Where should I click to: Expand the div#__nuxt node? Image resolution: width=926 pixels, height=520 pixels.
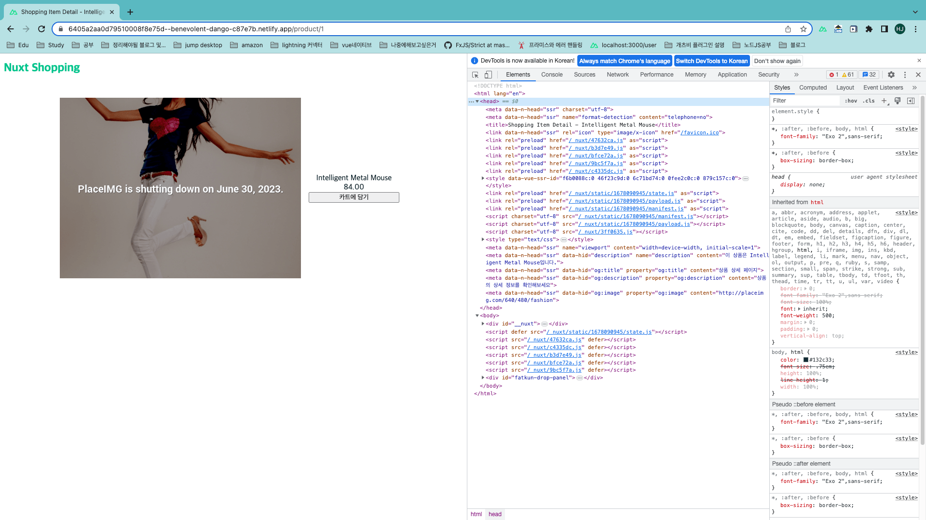coord(483,324)
